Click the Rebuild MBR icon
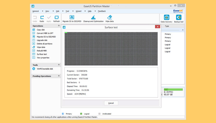The width and height of the screenshot is (216, 123). click(x=34, y=51)
